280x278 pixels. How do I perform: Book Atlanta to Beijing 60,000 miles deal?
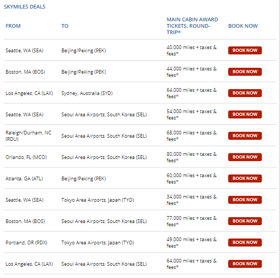coord(245,178)
